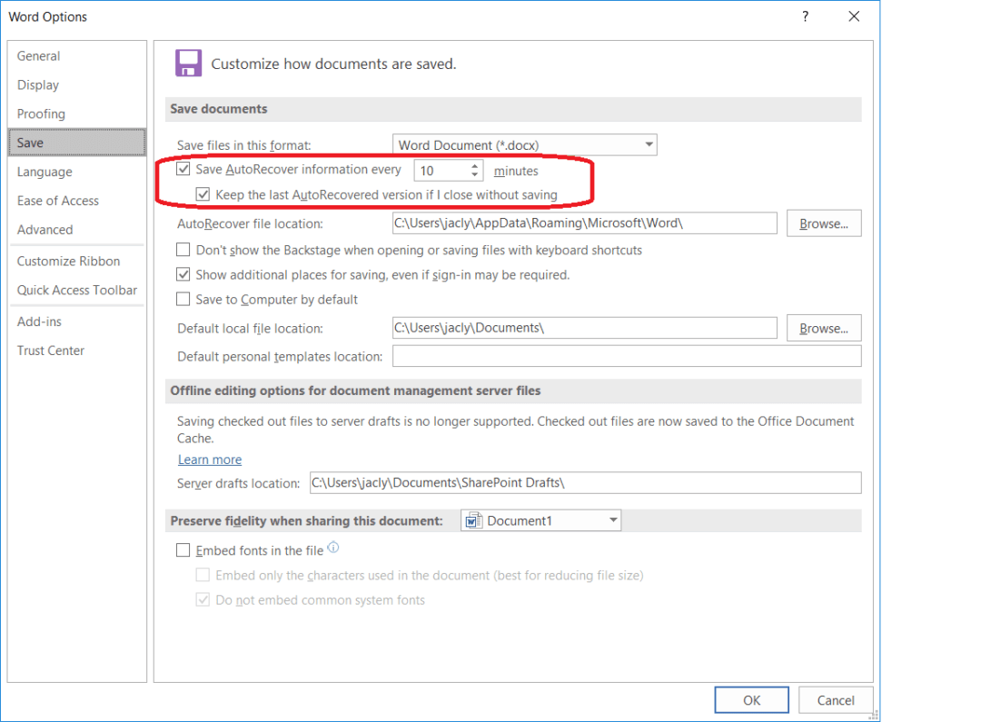The height and width of the screenshot is (722, 981).
Task: Disable Show additional places for saving
Action: [x=183, y=273]
